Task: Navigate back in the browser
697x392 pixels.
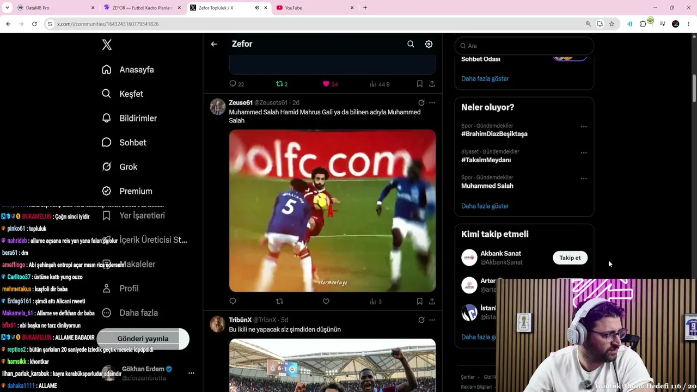Action: [x=8, y=24]
